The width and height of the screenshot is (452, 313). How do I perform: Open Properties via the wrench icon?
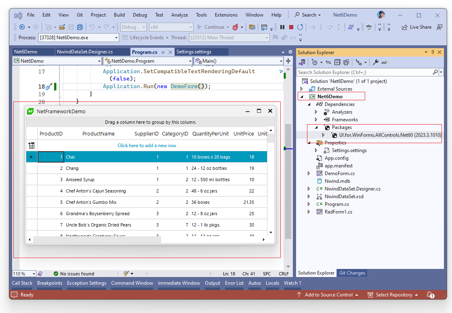coord(375,62)
